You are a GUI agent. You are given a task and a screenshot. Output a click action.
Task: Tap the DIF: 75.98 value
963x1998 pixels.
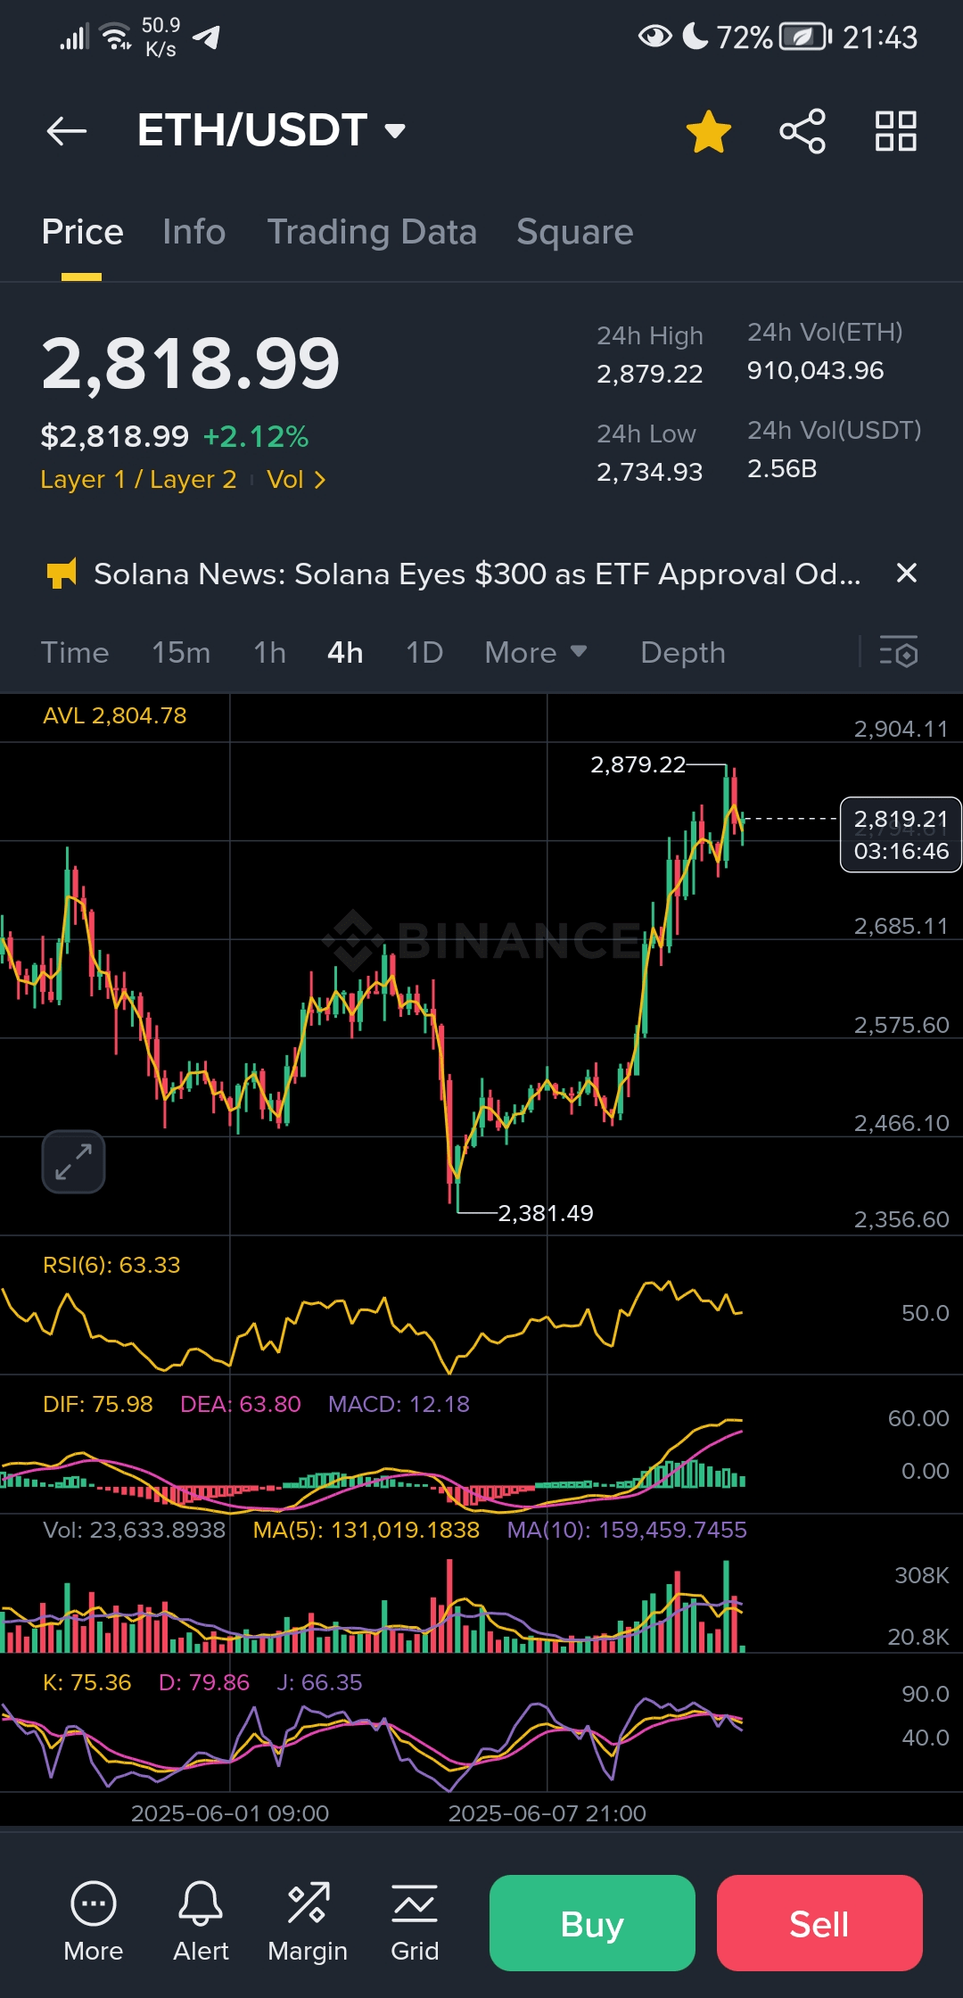click(x=98, y=1404)
